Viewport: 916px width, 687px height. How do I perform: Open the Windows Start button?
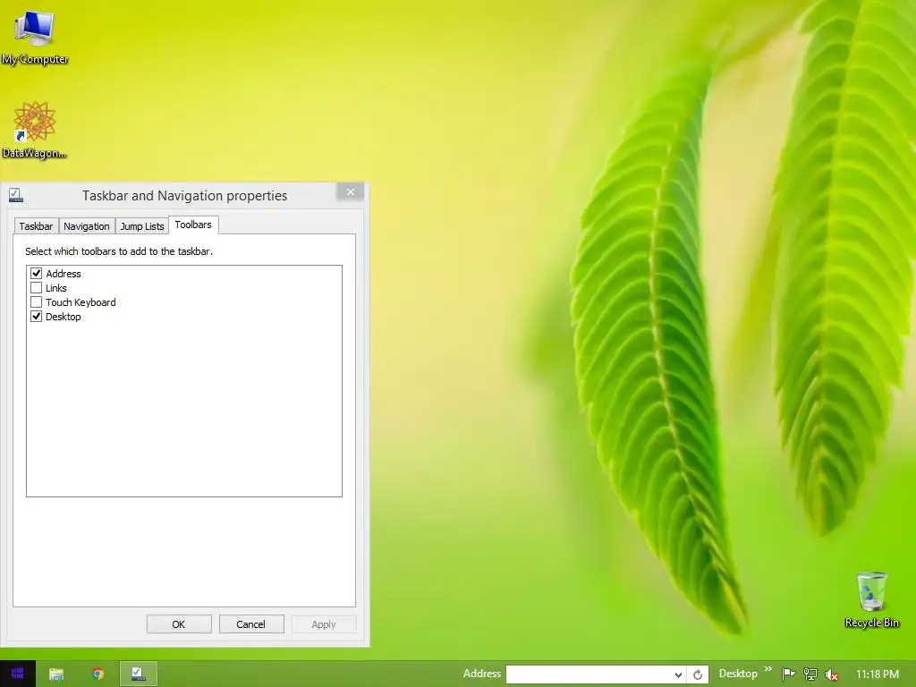coord(18,674)
